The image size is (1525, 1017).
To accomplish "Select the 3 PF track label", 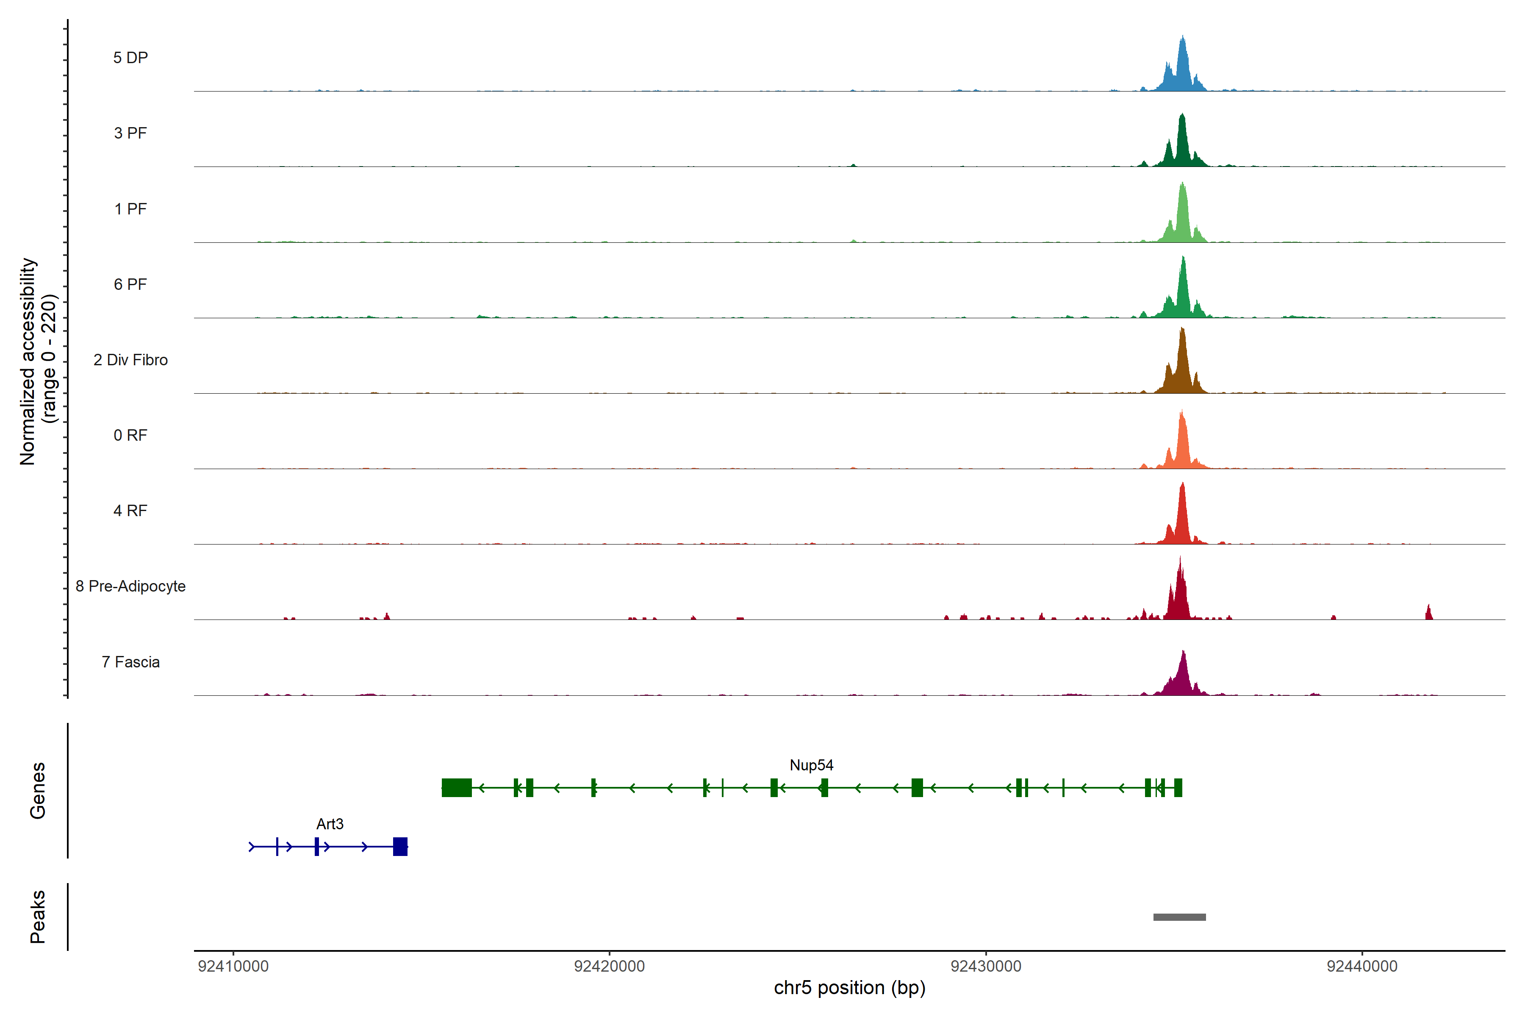I will 130,133.
